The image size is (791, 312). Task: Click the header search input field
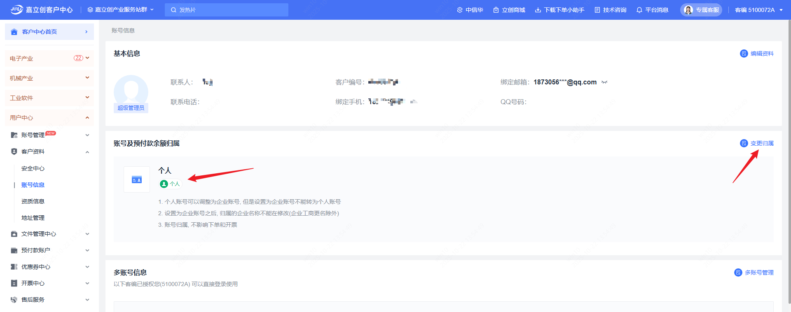(227, 10)
